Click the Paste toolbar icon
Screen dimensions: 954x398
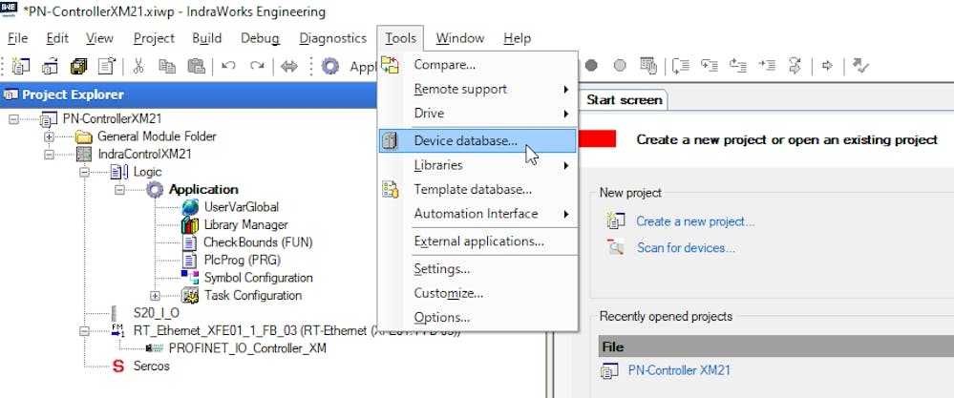[196, 66]
